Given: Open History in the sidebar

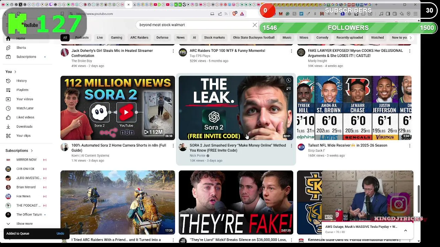Looking at the screenshot, I should (x=21, y=81).
